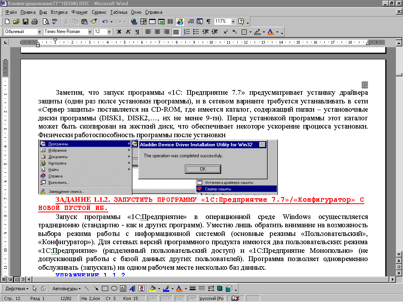The image size is (403, 302).
Task: Open the Таблица menu
Action: [119, 12]
